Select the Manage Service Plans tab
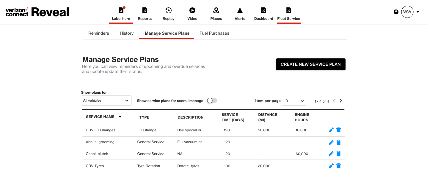 167,33
